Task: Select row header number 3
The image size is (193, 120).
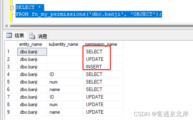Action: point(11,67)
